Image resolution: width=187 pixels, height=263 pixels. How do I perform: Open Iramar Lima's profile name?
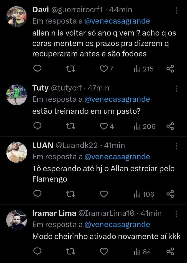[54, 213]
